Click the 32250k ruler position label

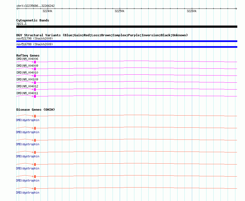pos(119,11)
